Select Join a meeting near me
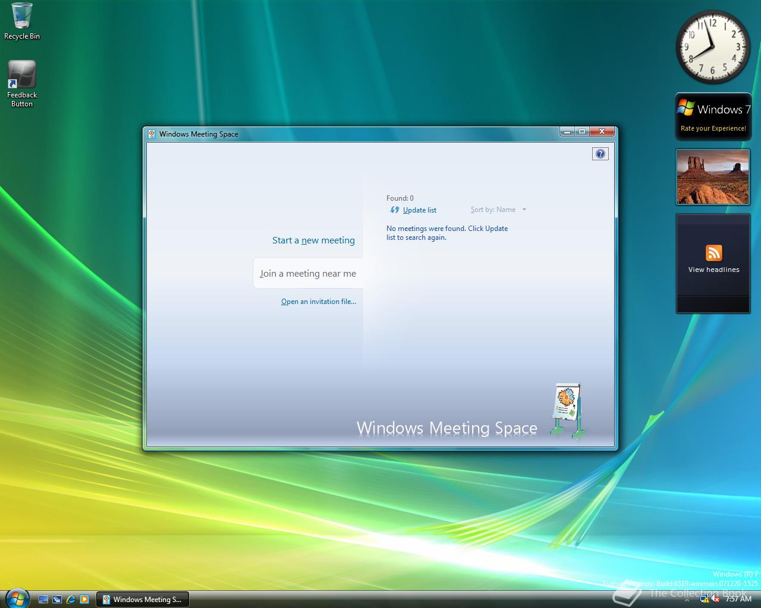The height and width of the screenshot is (608, 761). 308,274
